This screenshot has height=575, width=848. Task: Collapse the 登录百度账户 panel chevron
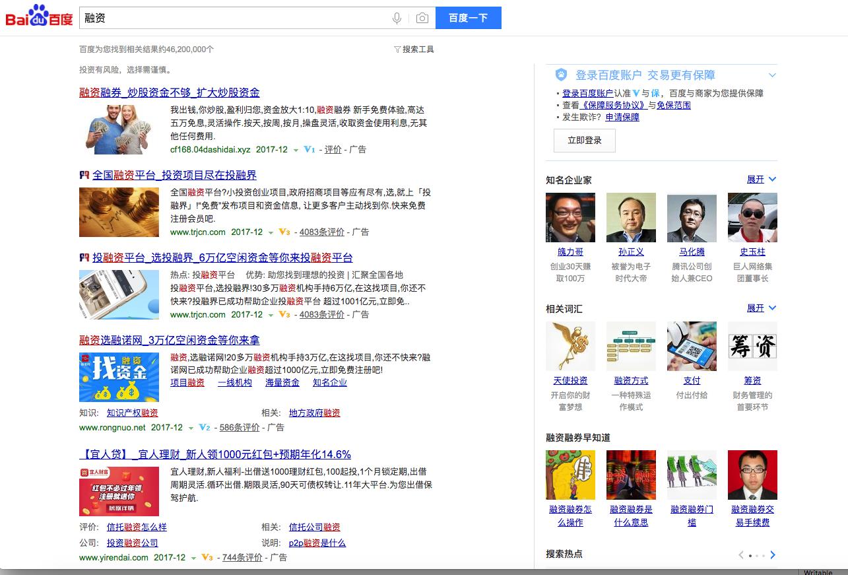tap(771, 74)
